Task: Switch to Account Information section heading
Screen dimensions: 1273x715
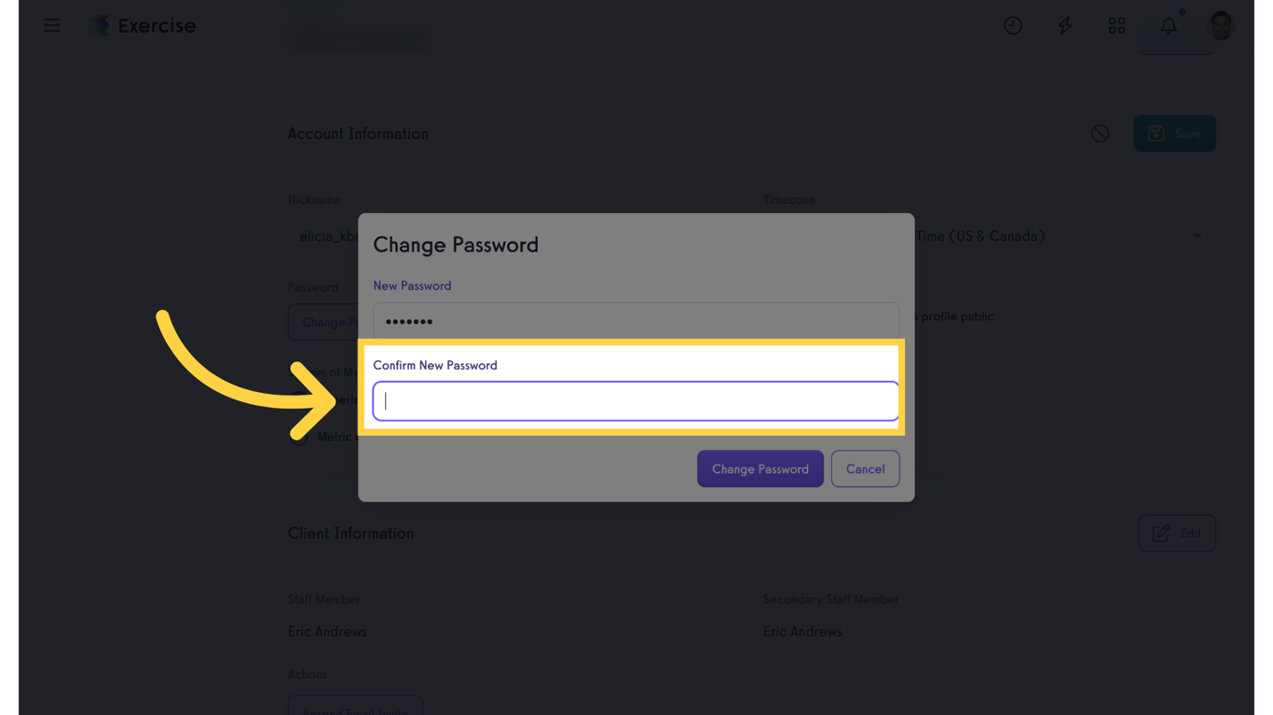Action: click(358, 133)
